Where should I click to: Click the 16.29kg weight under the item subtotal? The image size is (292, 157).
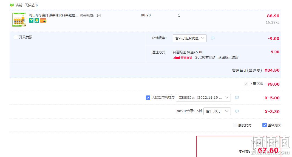tap(273, 22)
